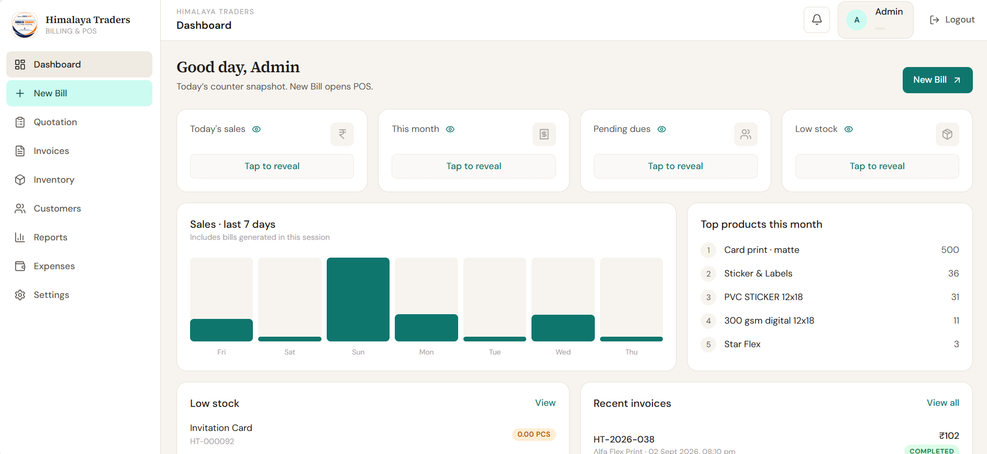Viewport: 987px width, 454px height.
Task: Tap to reveal Pending dues
Action: (x=675, y=166)
